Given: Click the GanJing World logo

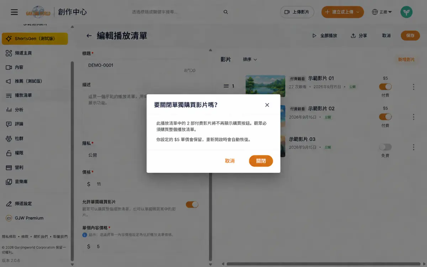Looking at the screenshot, I should (x=38, y=12).
